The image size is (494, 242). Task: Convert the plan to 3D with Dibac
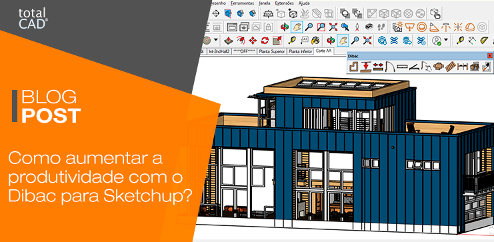475,67
